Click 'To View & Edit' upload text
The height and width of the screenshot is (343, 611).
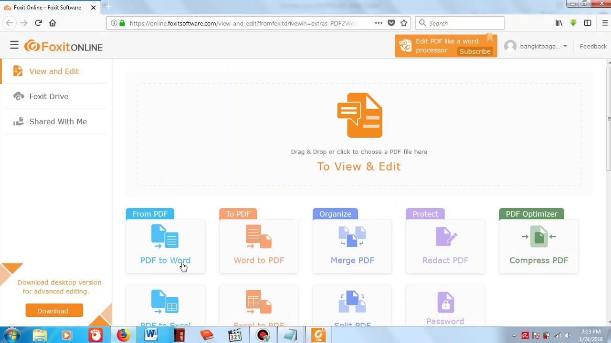coord(359,166)
